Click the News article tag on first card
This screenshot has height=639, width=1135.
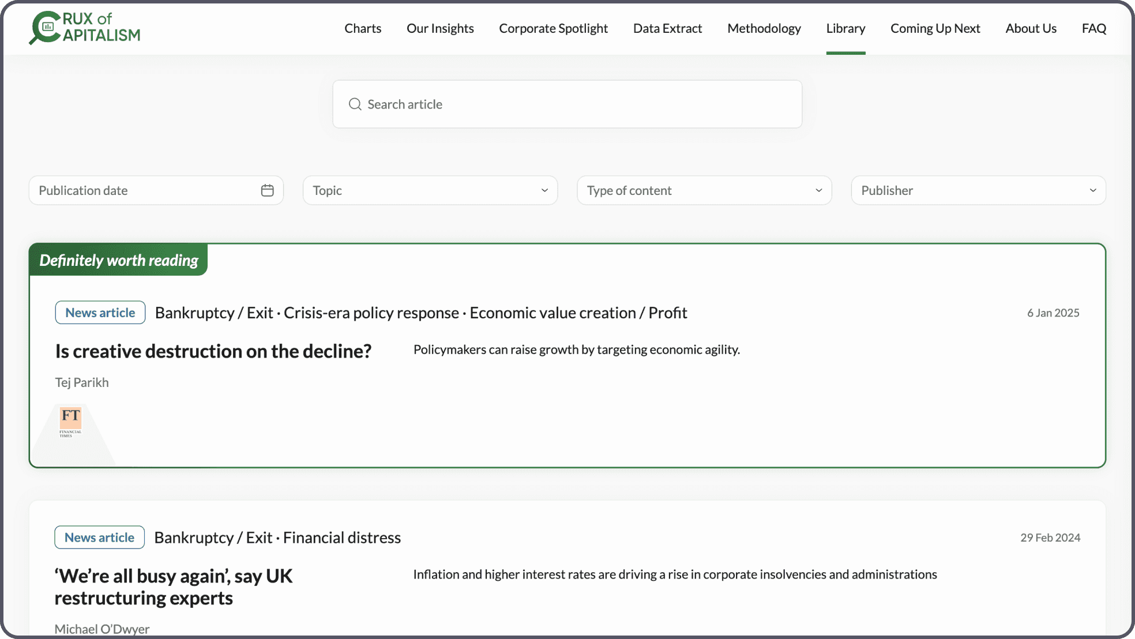click(100, 313)
